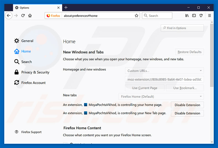Click the New Windows and Tabs heading
This screenshot has height=148, width=218.
83,52
